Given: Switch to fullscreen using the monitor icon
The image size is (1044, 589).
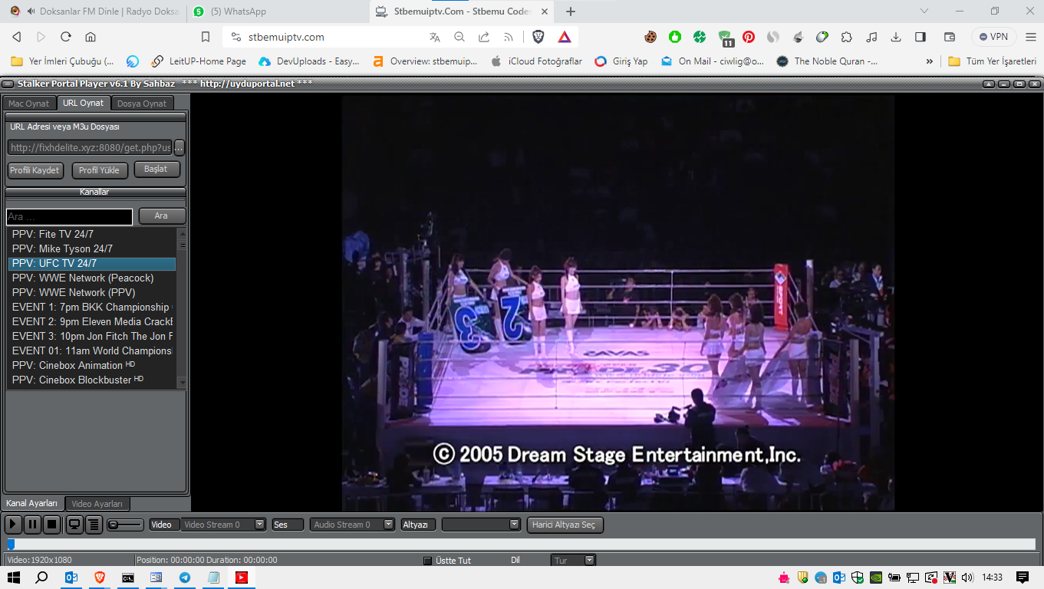Looking at the screenshot, I should click(74, 525).
